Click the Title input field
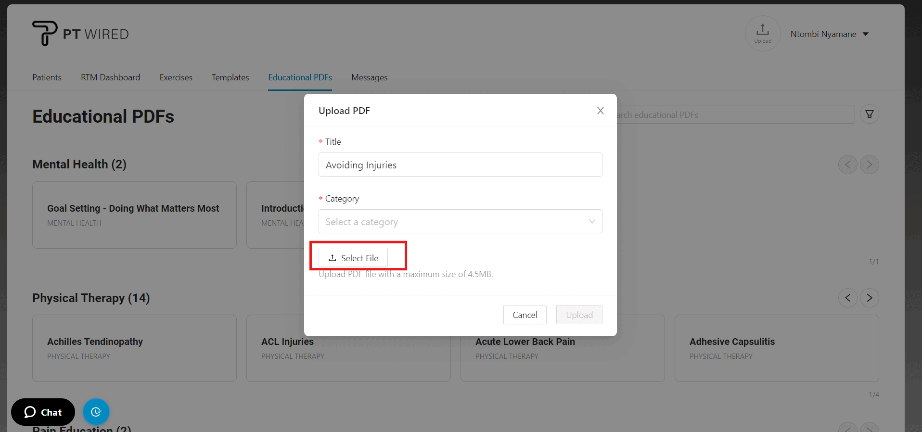The height and width of the screenshot is (432, 922). [x=460, y=165]
